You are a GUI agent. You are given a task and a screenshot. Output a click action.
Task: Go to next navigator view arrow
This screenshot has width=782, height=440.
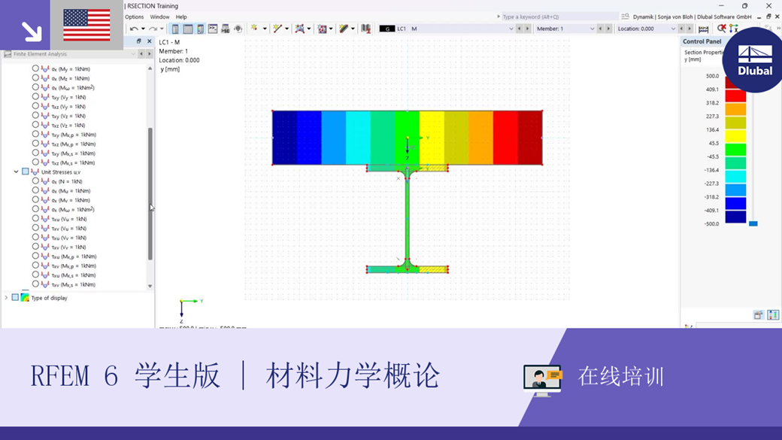[149, 54]
